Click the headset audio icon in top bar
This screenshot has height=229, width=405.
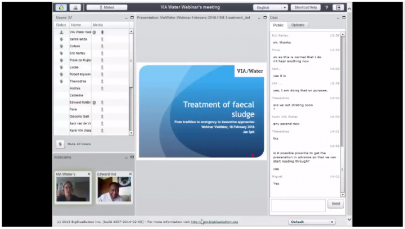[61, 7]
